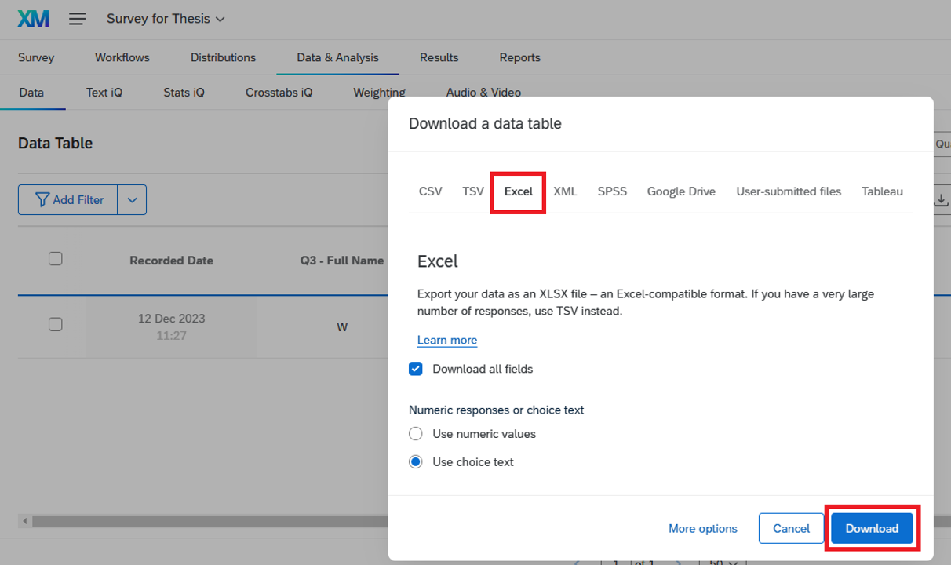This screenshot has height=565, width=951.
Task: Click the filter funnel Add Filter button
Action: coord(68,200)
